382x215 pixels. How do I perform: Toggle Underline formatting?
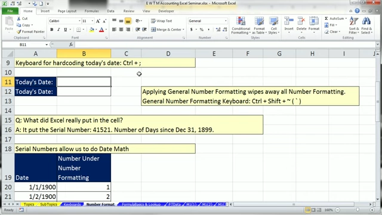65,30
